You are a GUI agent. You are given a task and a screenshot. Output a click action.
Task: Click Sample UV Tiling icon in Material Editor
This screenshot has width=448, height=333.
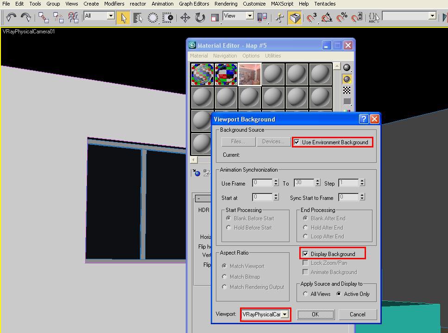coord(347,101)
